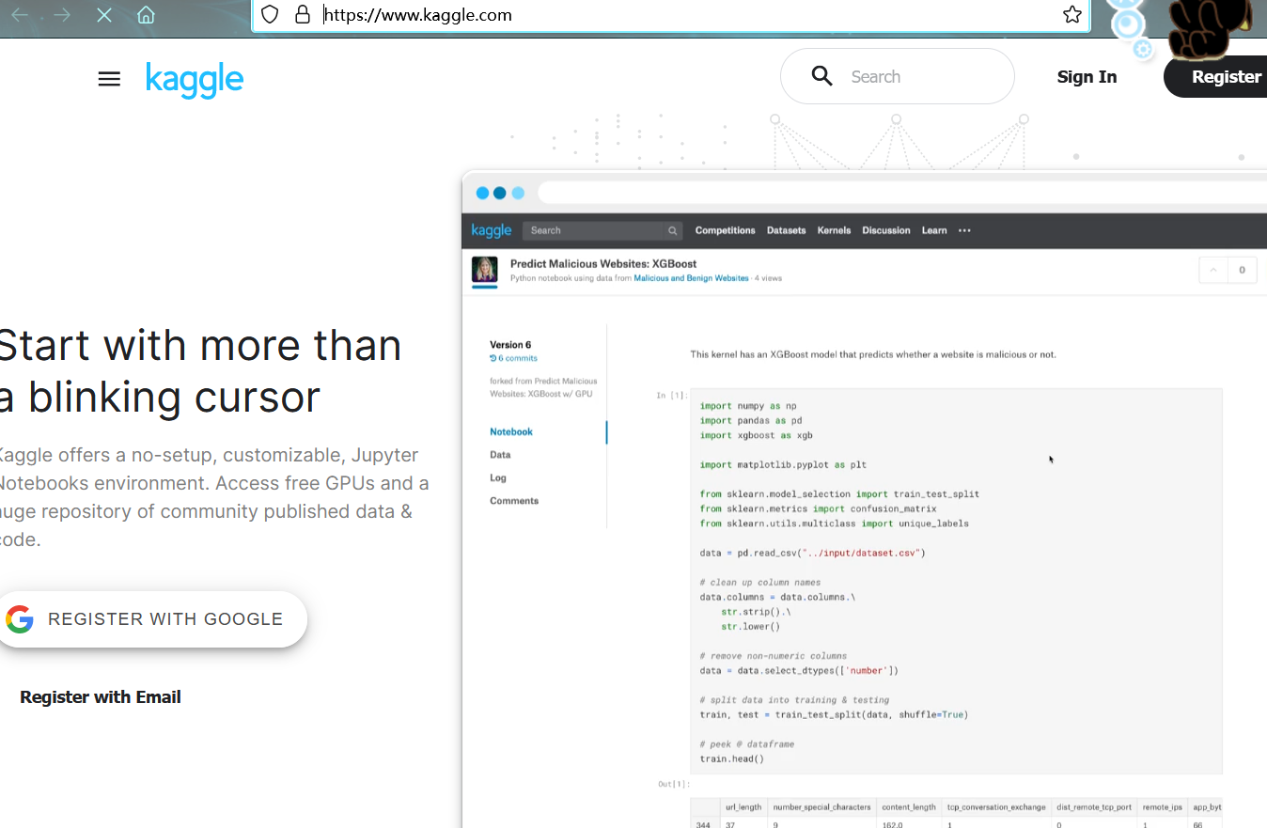Click the Version 6 label
The height and width of the screenshot is (828, 1267).
[x=510, y=345]
